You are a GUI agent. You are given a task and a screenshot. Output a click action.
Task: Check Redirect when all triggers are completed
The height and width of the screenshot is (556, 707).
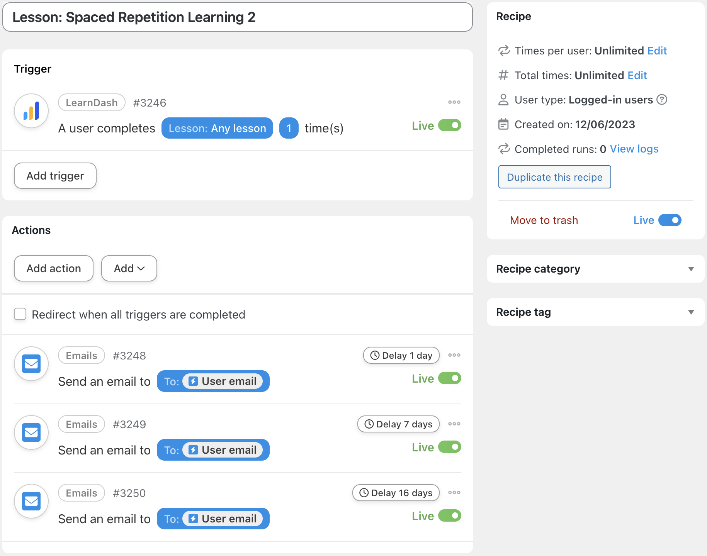click(x=20, y=314)
